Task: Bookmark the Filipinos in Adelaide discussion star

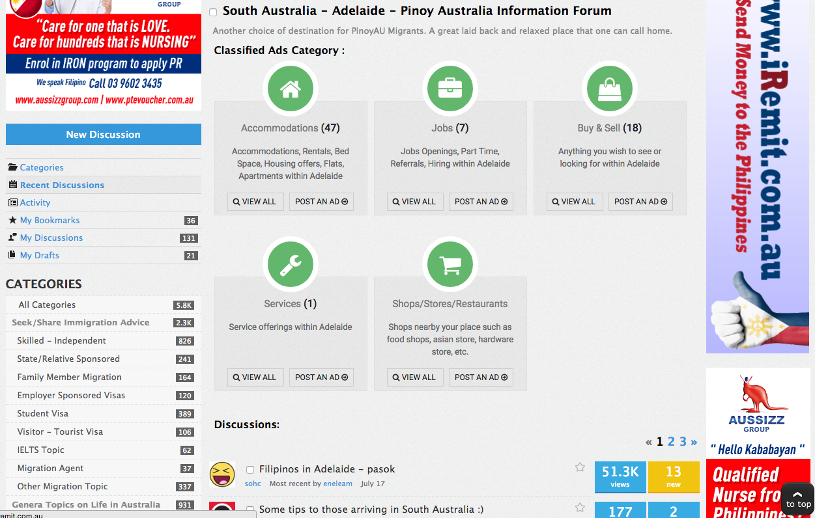Action: click(x=580, y=467)
